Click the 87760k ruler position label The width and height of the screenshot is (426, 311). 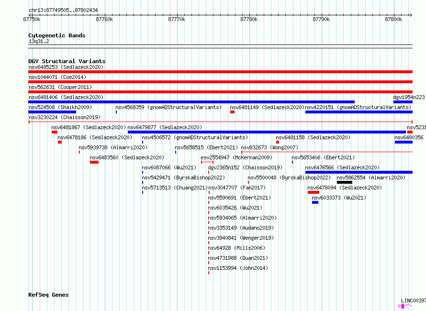click(x=104, y=19)
